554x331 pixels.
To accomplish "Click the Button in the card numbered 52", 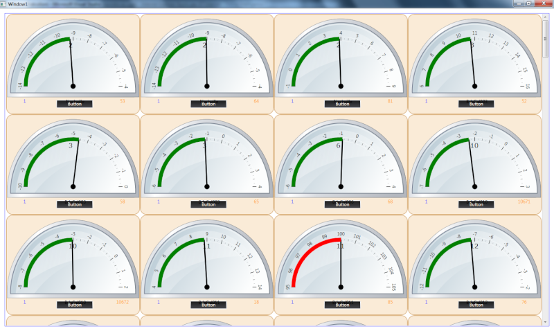I will [476, 104].
